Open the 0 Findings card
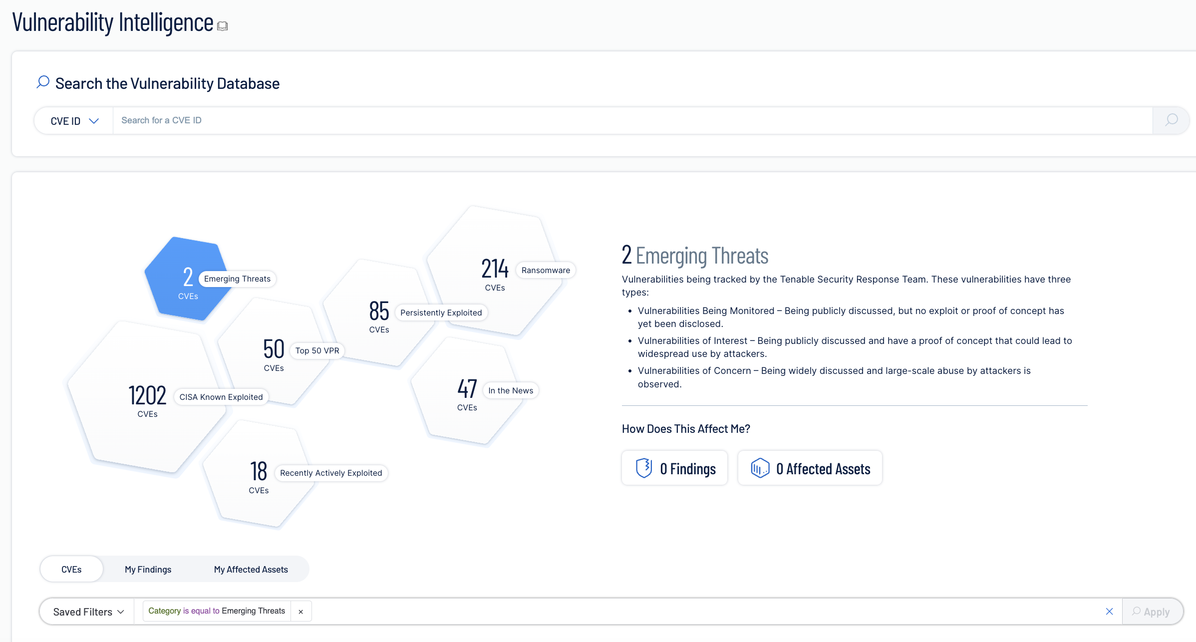 click(675, 468)
